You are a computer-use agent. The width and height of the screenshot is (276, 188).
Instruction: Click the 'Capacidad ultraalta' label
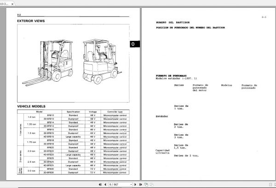point(162,152)
